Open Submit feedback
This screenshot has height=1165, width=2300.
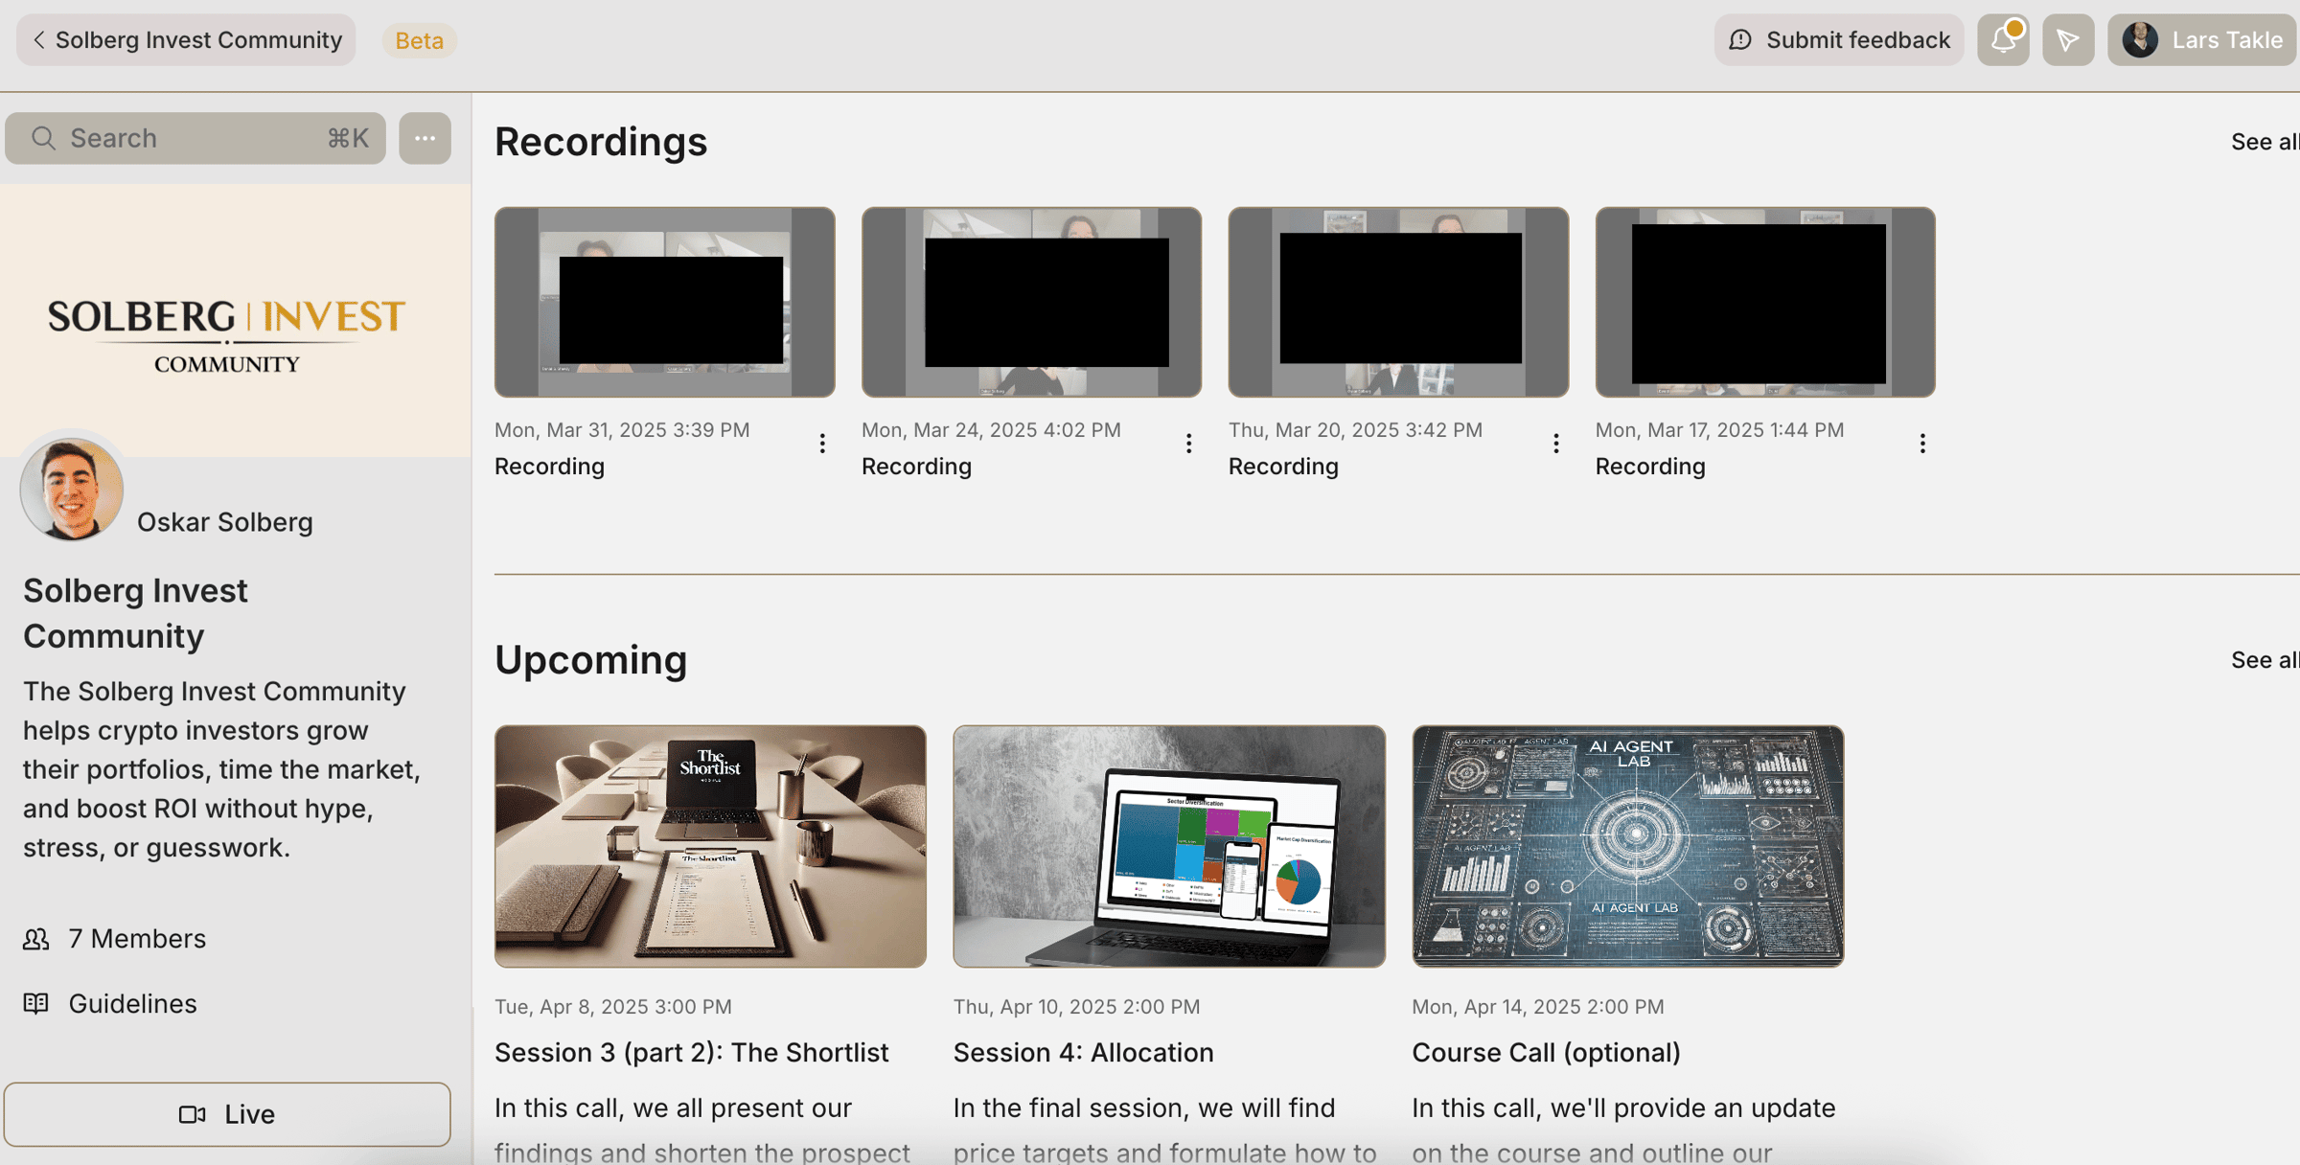coord(1838,40)
